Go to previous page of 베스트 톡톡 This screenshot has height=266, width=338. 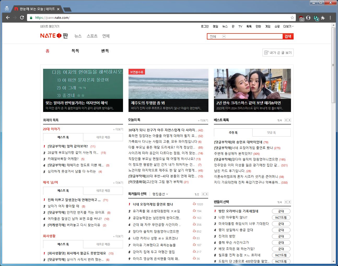[x=286, y=120]
